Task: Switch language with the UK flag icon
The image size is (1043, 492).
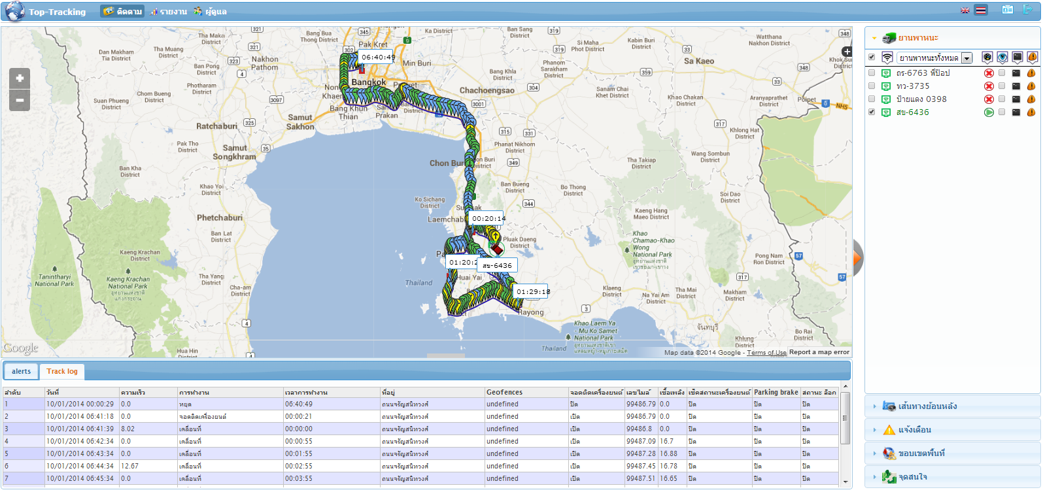Action: [x=965, y=10]
